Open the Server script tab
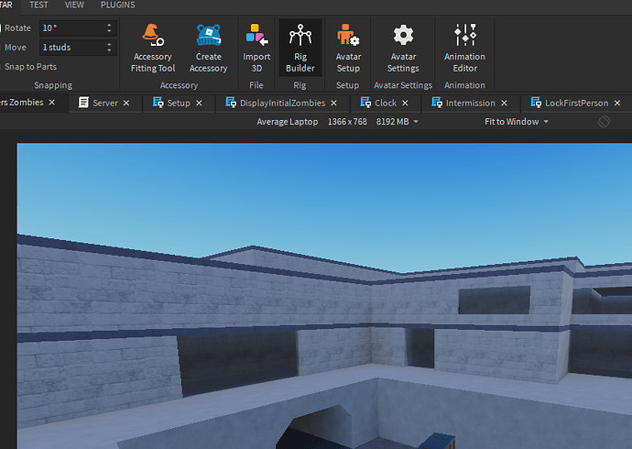The height and width of the screenshot is (449, 632). pos(104,103)
